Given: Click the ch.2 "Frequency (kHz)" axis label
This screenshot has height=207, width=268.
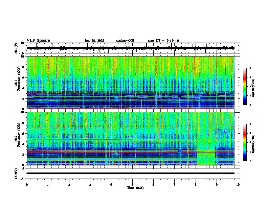Looking at the screenshot, I should (x=19, y=135).
